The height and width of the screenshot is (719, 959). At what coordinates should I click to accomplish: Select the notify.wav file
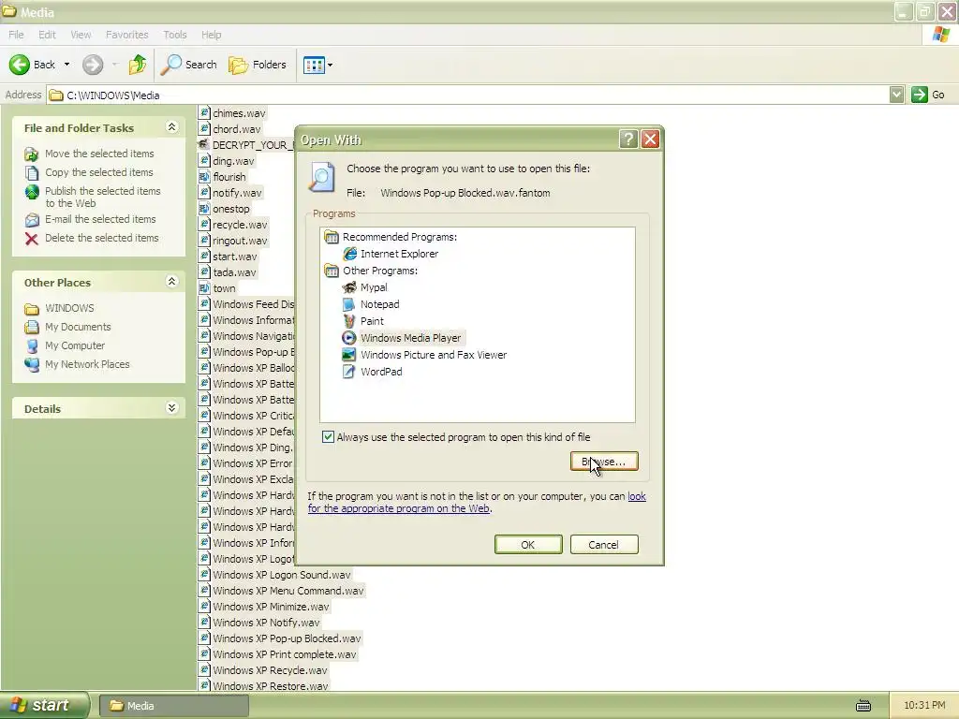point(230,193)
